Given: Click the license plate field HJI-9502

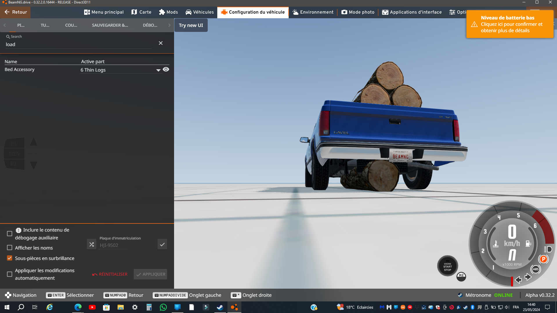Looking at the screenshot, I should 113,245.
